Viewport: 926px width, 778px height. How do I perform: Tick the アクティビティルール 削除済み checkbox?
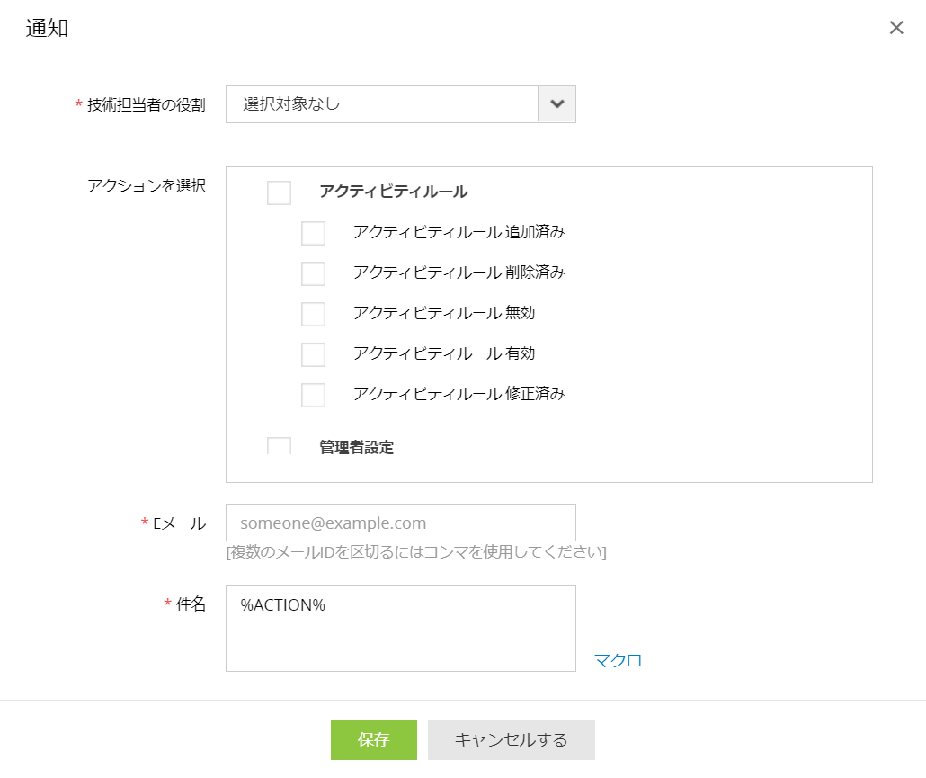(x=313, y=273)
